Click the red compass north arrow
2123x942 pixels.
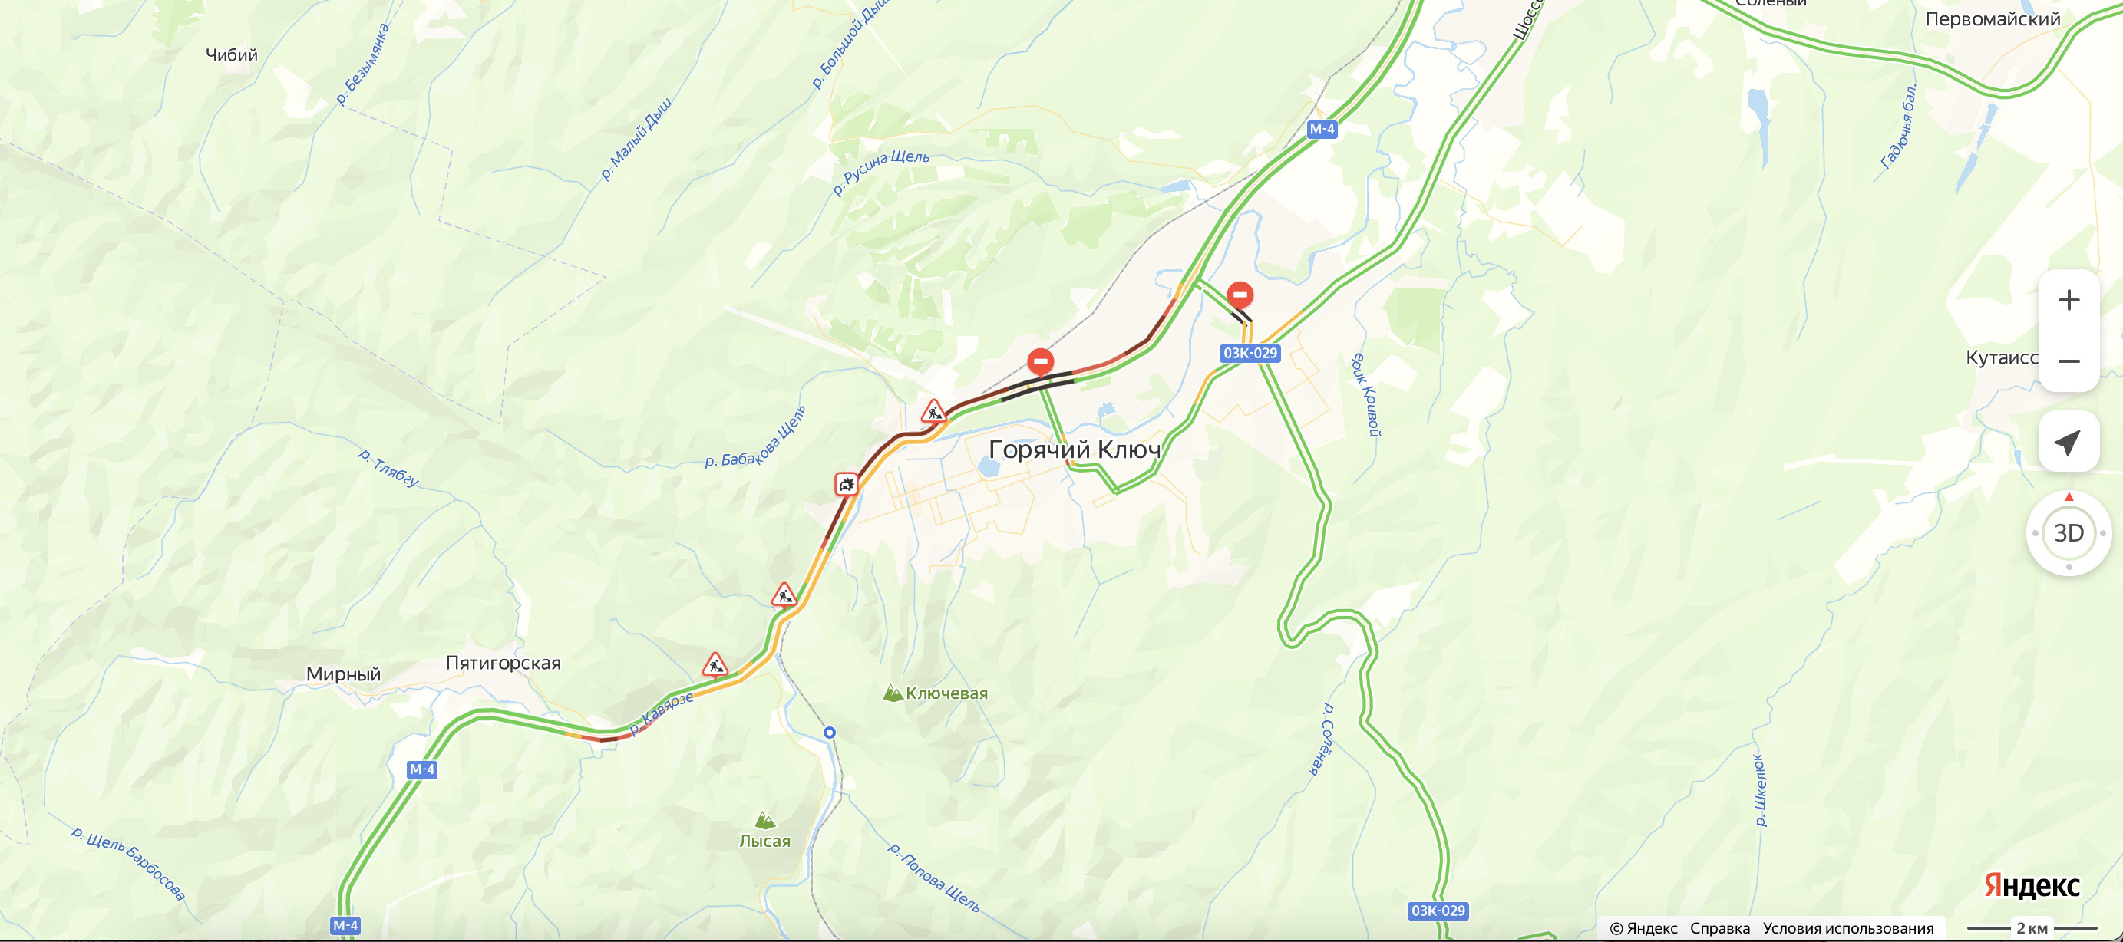(x=2069, y=496)
